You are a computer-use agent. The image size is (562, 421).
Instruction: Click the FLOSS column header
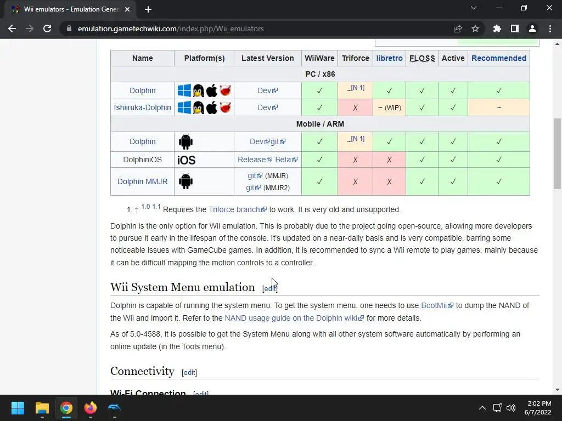pos(422,58)
